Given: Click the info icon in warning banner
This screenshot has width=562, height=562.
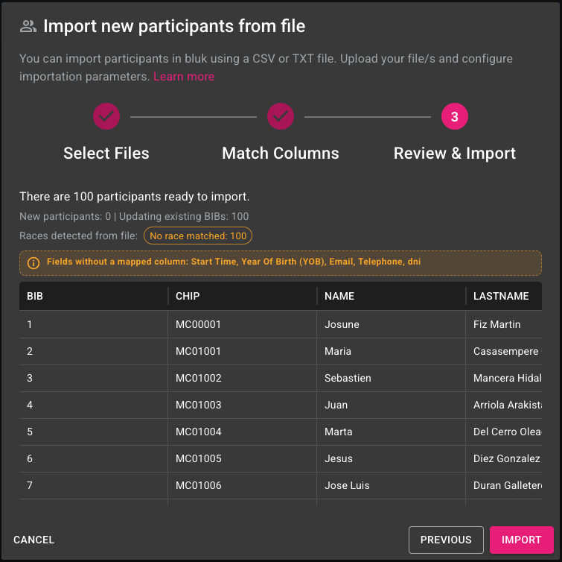Looking at the screenshot, I should coord(33,263).
